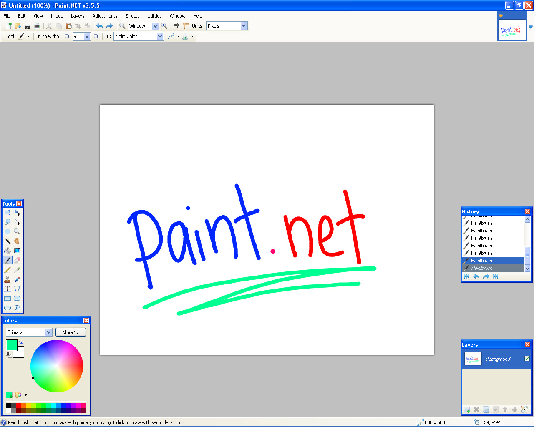This screenshot has height=427, width=534.
Task: Select the Ellipse shape tool
Action: 8,308
